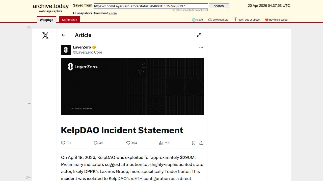Bookmark the KelpDAO article
Image resolution: width=323 pixels, height=181 pixels.
(x=194, y=143)
